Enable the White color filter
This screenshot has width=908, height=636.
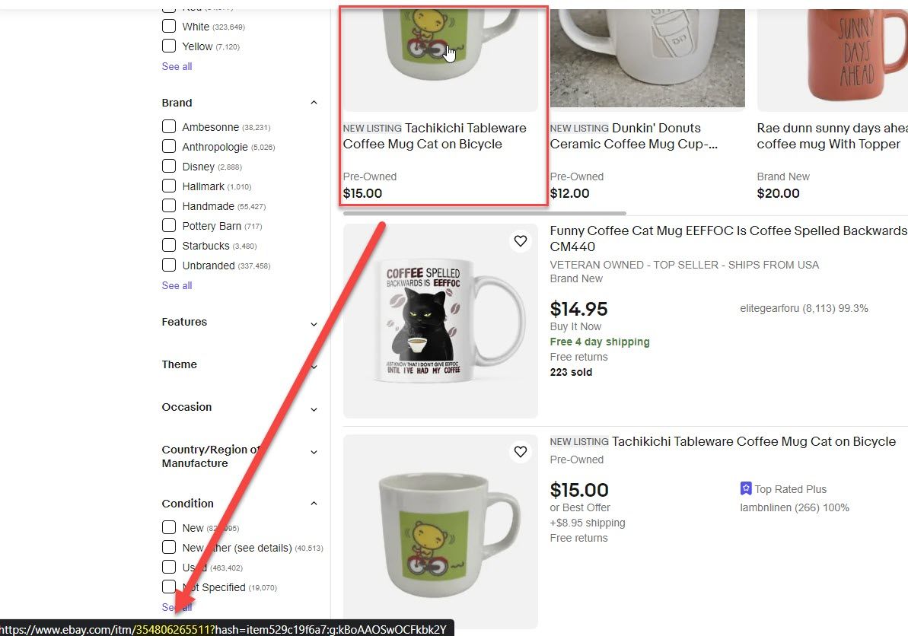click(168, 26)
